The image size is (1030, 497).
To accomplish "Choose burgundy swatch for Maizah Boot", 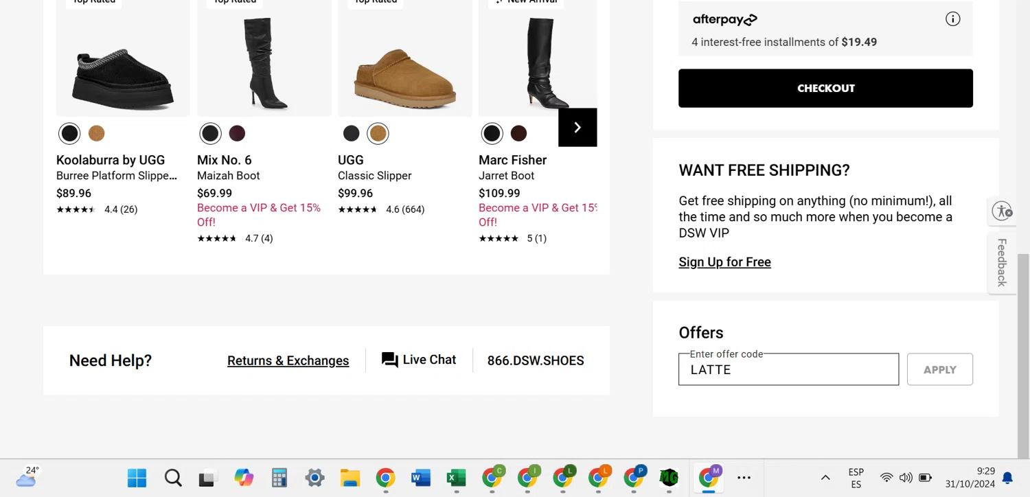I will coord(237,133).
